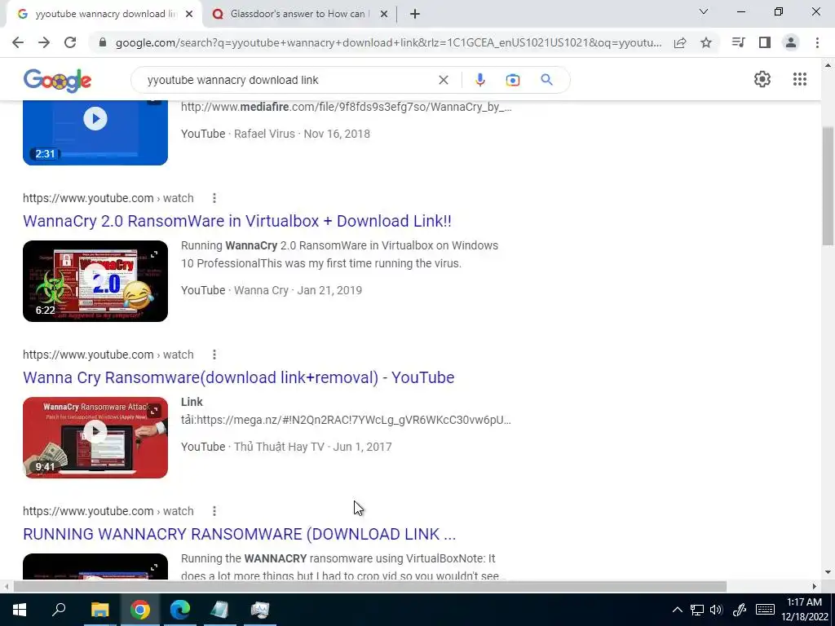Viewport: 835px width, 626px height.
Task: Open the share this page icon
Action: tap(680, 43)
